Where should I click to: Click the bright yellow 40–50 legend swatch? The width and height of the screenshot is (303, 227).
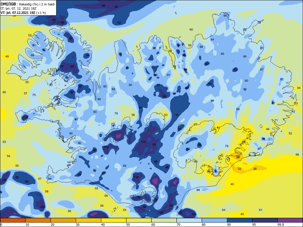(114, 220)
